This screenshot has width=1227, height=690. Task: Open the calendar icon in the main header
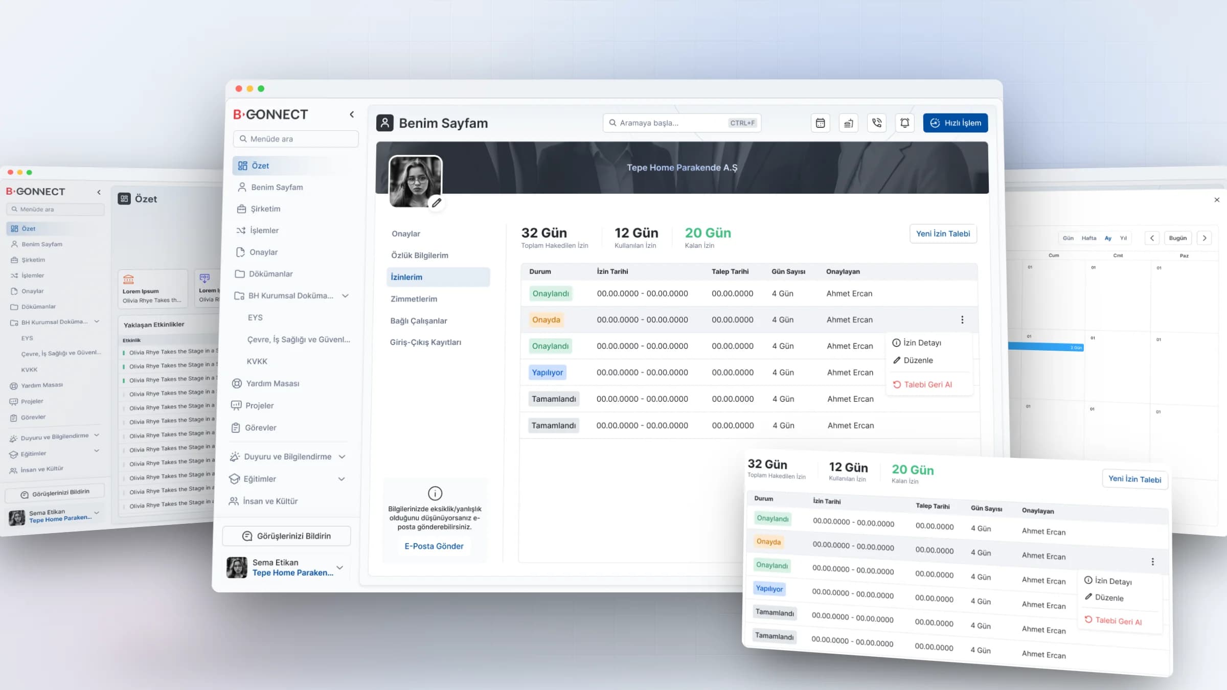pyautogui.click(x=820, y=123)
